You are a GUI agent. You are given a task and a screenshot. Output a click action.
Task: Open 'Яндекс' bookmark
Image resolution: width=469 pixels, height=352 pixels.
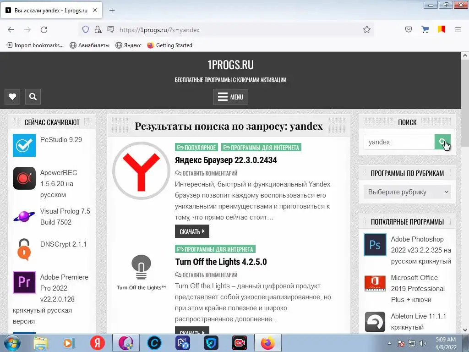pos(128,45)
